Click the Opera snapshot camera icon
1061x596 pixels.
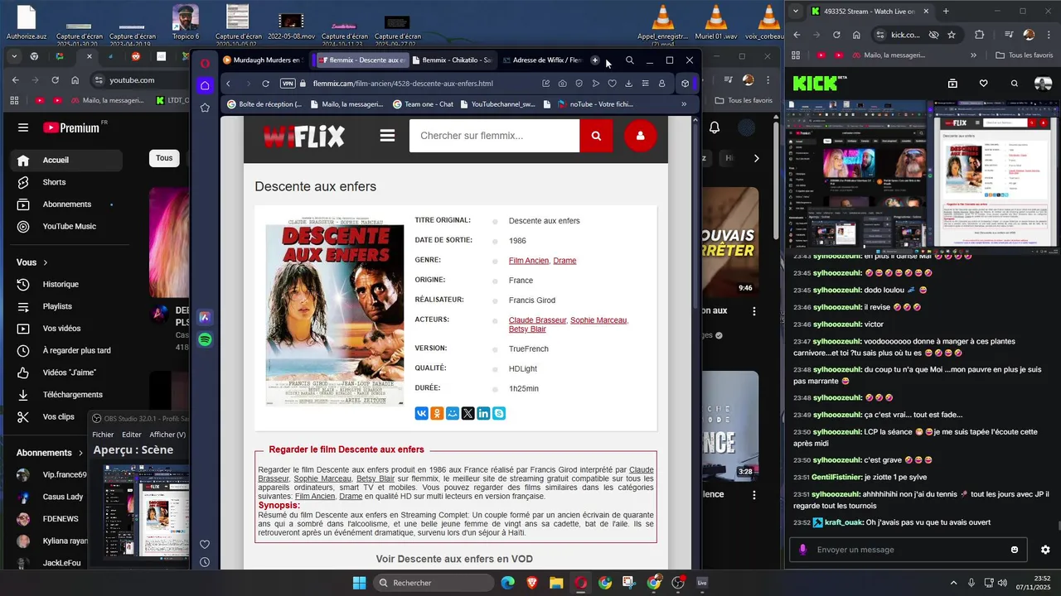[x=562, y=84]
